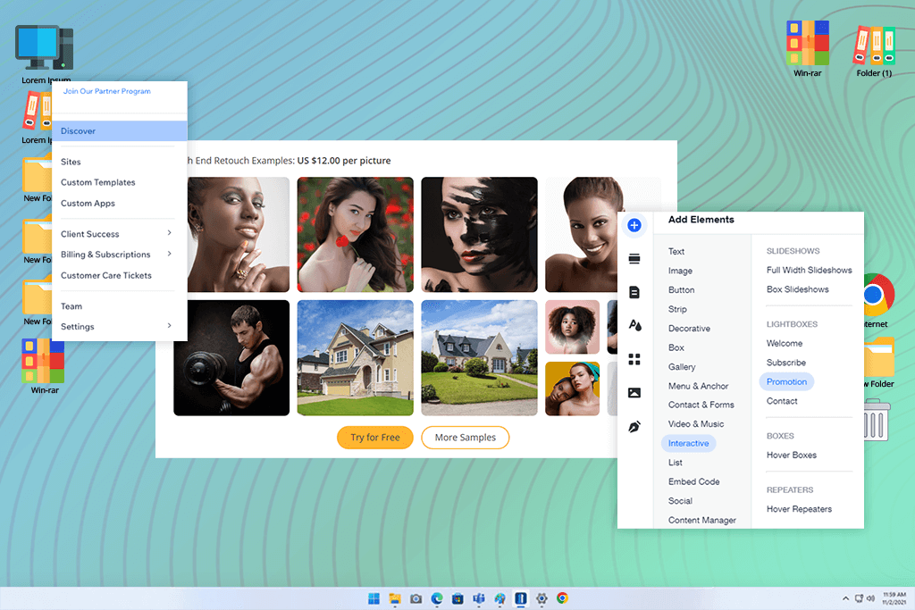Select Contact & Forms category
Image resolution: width=915 pixels, height=610 pixels.
click(701, 405)
